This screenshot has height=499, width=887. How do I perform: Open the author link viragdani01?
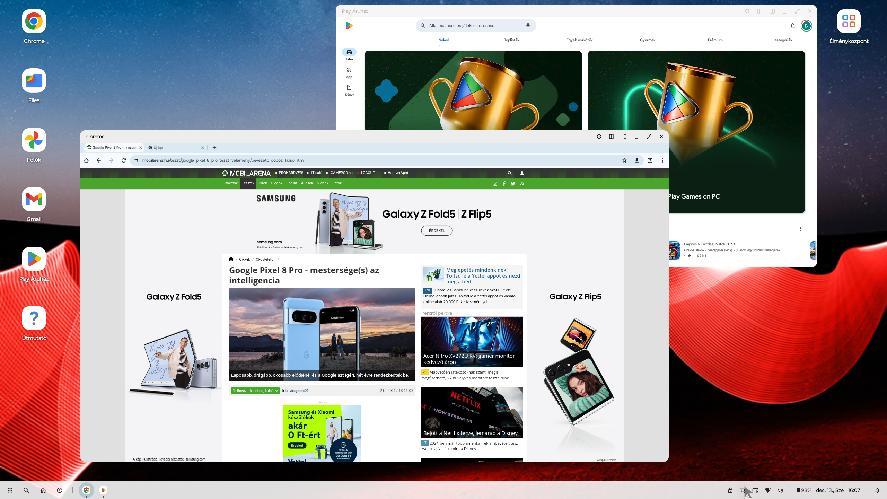click(299, 391)
